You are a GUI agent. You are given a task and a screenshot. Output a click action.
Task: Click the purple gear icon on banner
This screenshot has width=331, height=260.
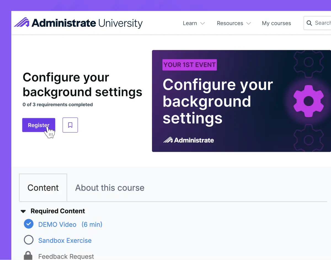(308, 102)
